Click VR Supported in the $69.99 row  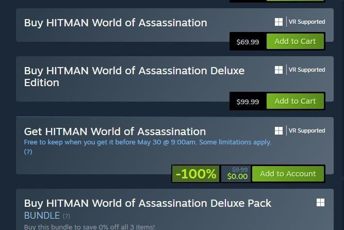(x=307, y=22)
